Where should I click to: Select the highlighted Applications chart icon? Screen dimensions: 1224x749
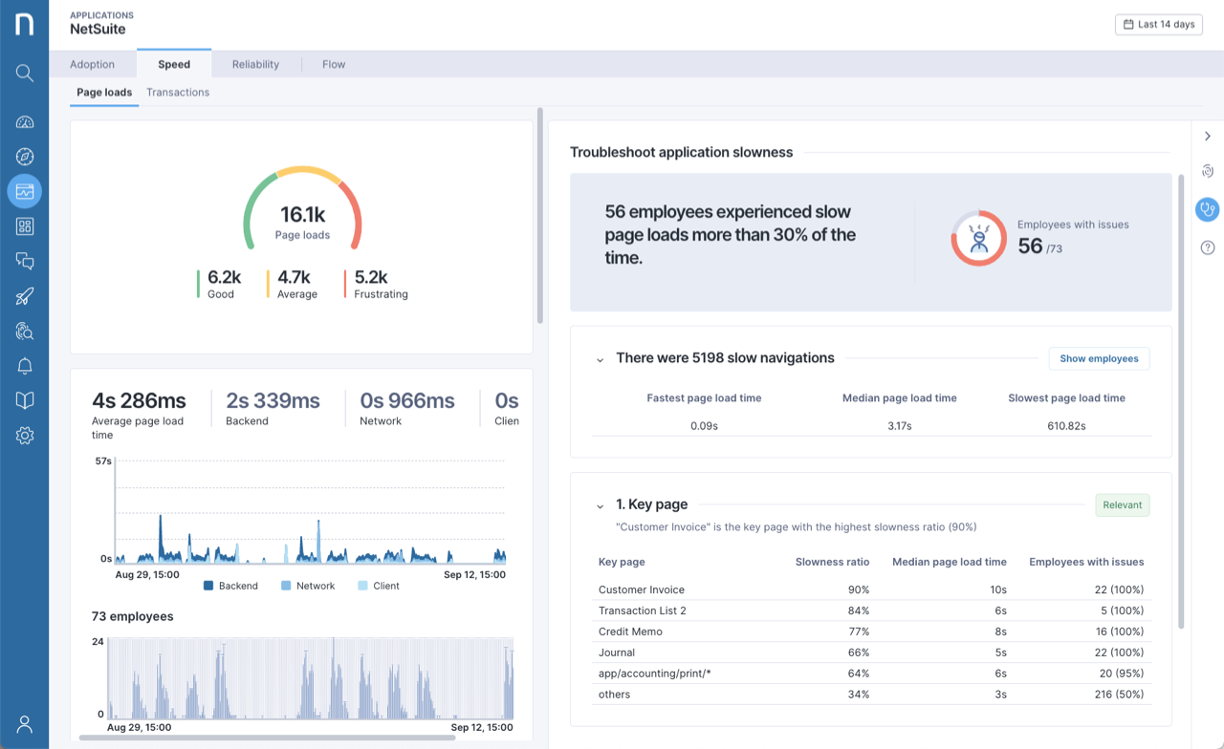[x=24, y=191]
